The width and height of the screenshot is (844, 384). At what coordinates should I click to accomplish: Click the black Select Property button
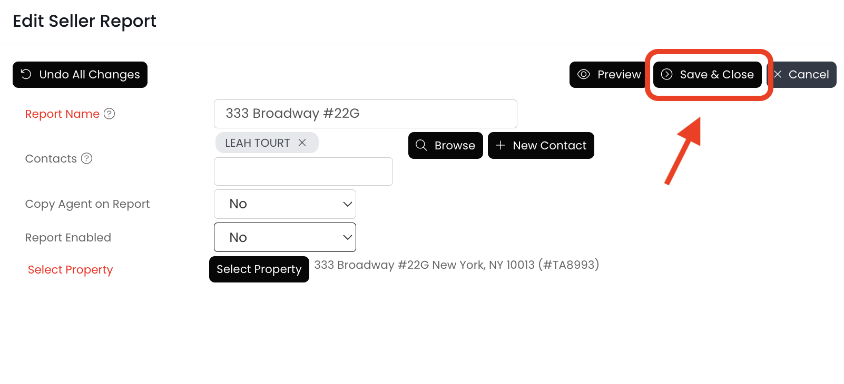pyautogui.click(x=259, y=269)
